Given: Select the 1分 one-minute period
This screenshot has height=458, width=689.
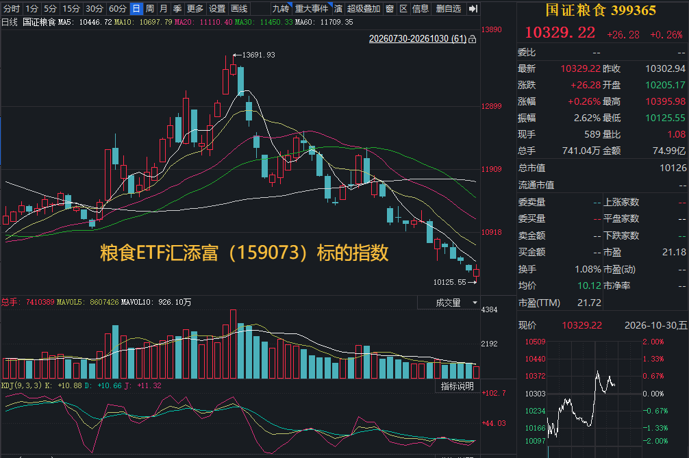Looking at the screenshot, I should click(32, 8).
